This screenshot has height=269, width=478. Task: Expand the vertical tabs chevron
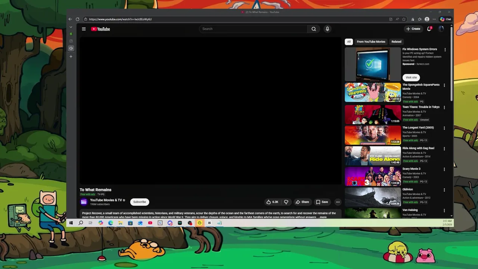(71, 27)
